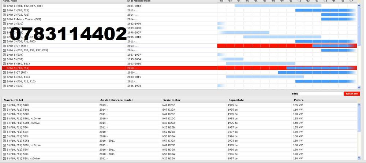Select the icon next to BMW 5 (E39)
Image resolution: width=366 pixels, height=163 pixels.
pyautogui.click(x=4, y=59)
